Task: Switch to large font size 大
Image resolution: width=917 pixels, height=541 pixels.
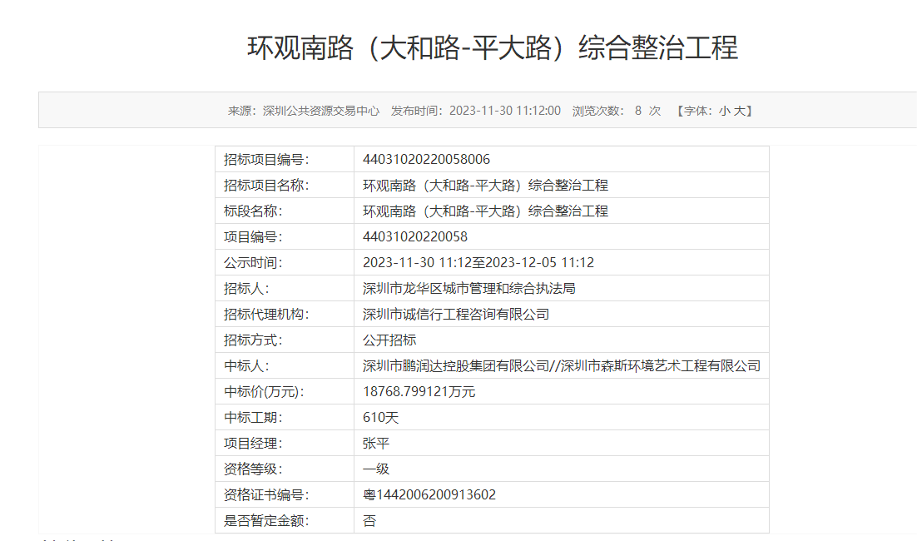Action: coord(738,111)
